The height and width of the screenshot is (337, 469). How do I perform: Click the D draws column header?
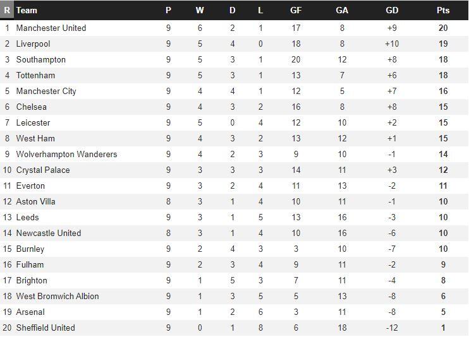click(233, 10)
